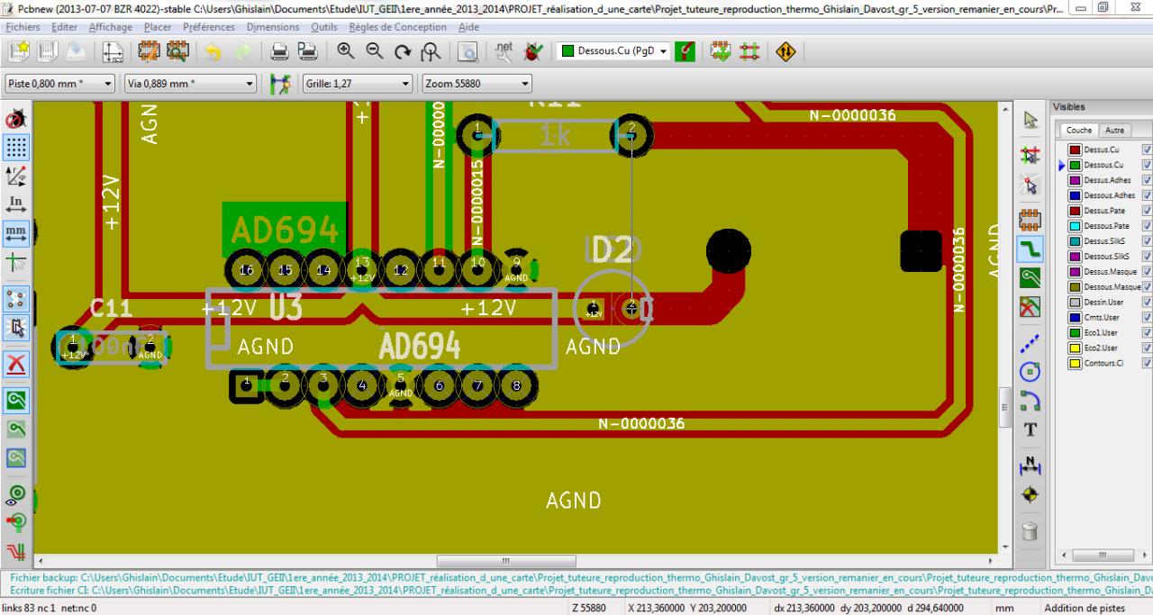This screenshot has width=1153, height=615.
Task: Open the Préférences menu
Action: point(210,27)
